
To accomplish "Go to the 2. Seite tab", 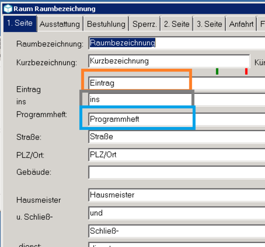I will click(x=177, y=24).
